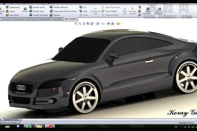197x131 pixels.
Task: Click Previous View icon in view toolbar
Action: tap(84, 23)
